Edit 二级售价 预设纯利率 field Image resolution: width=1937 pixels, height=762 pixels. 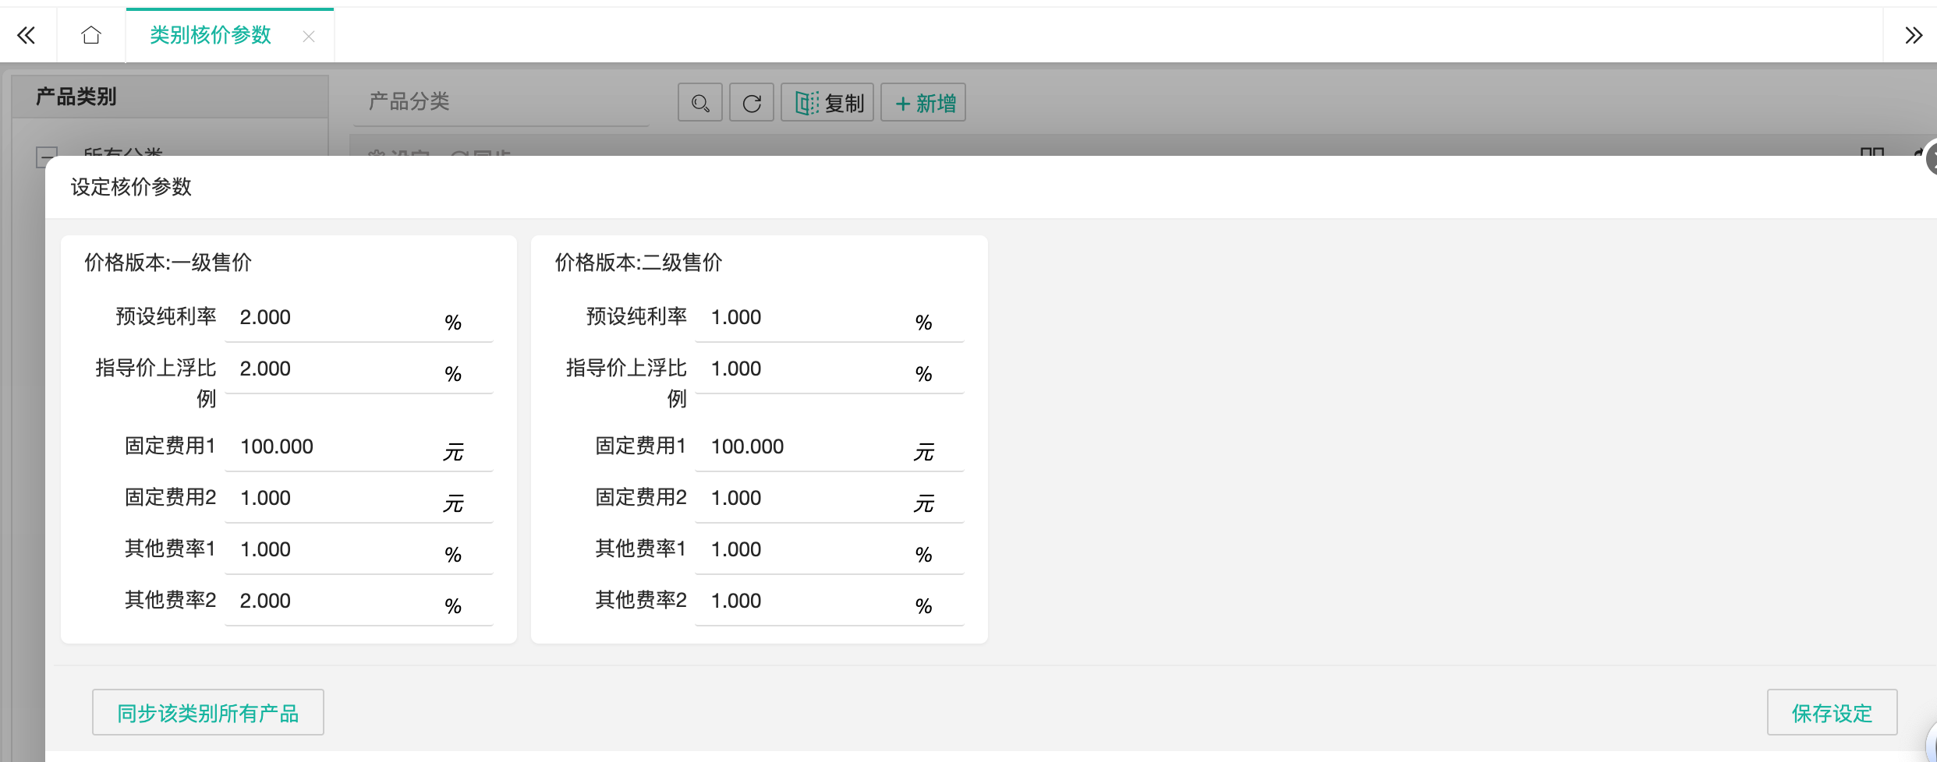[806, 318]
